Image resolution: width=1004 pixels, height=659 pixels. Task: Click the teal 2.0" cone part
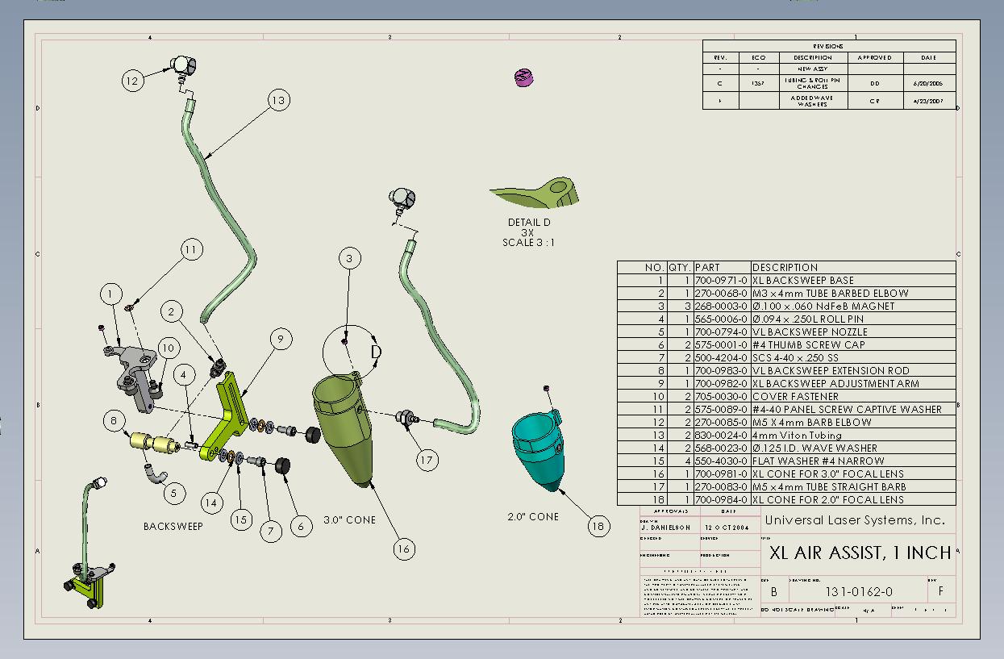pos(535,446)
